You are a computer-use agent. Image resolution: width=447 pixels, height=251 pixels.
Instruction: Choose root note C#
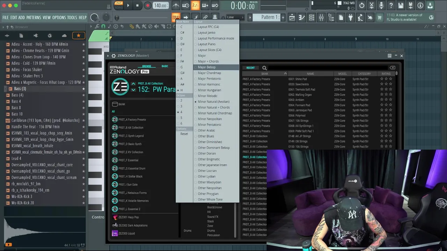pyautogui.click(x=182, y=33)
